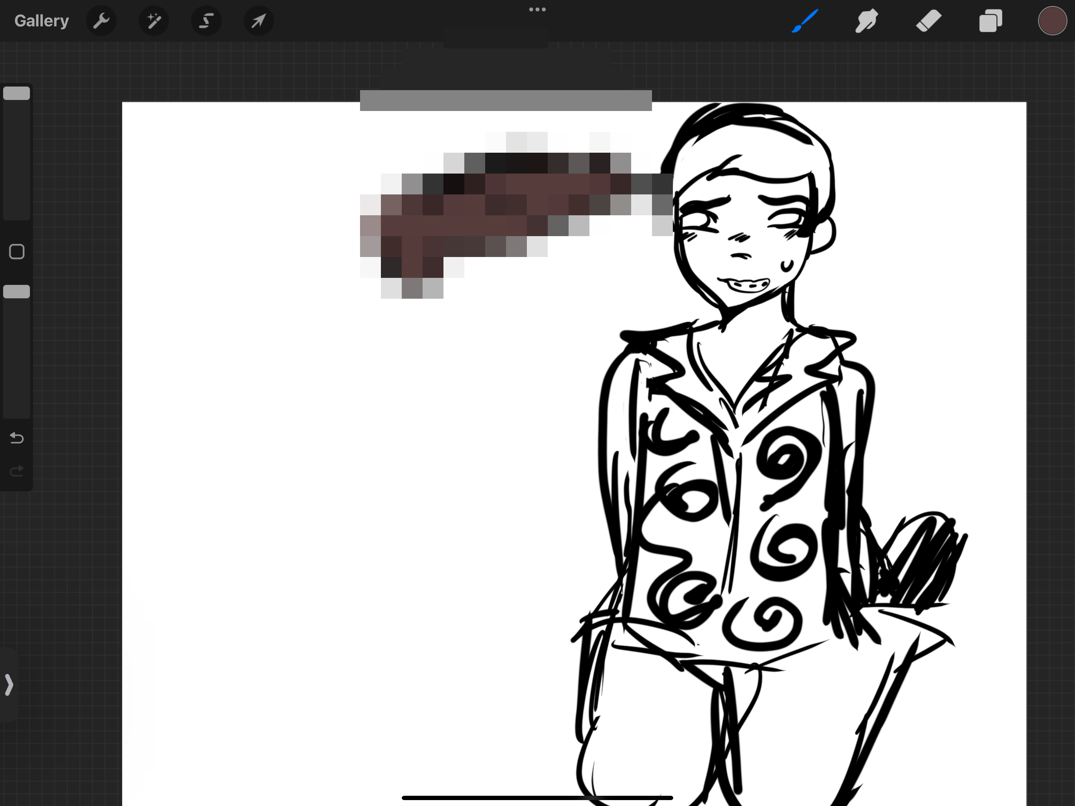The height and width of the screenshot is (806, 1075).
Task: Undo the last stroke
Action: [17, 438]
